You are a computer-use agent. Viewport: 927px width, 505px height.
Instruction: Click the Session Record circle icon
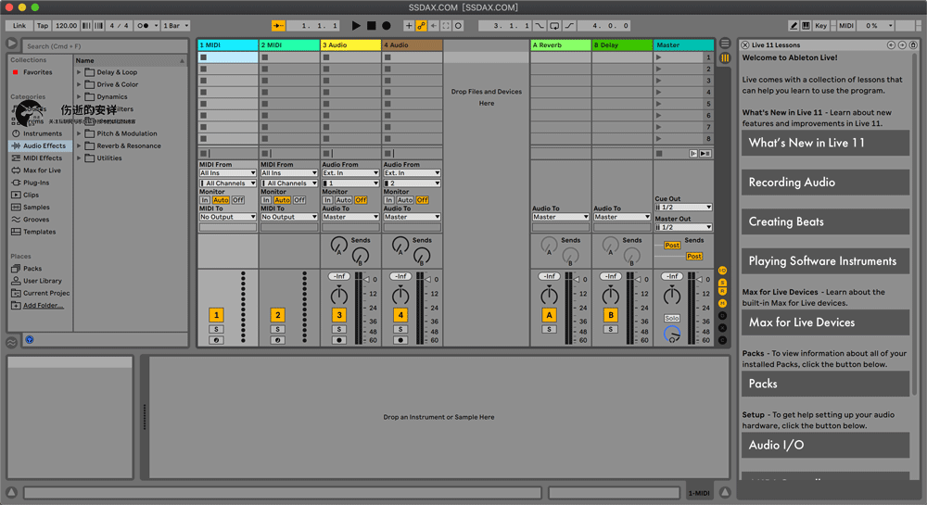pos(458,25)
